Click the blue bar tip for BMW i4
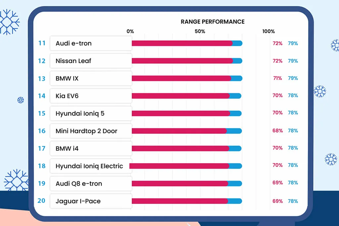This screenshot has height=226, width=339. [235, 148]
